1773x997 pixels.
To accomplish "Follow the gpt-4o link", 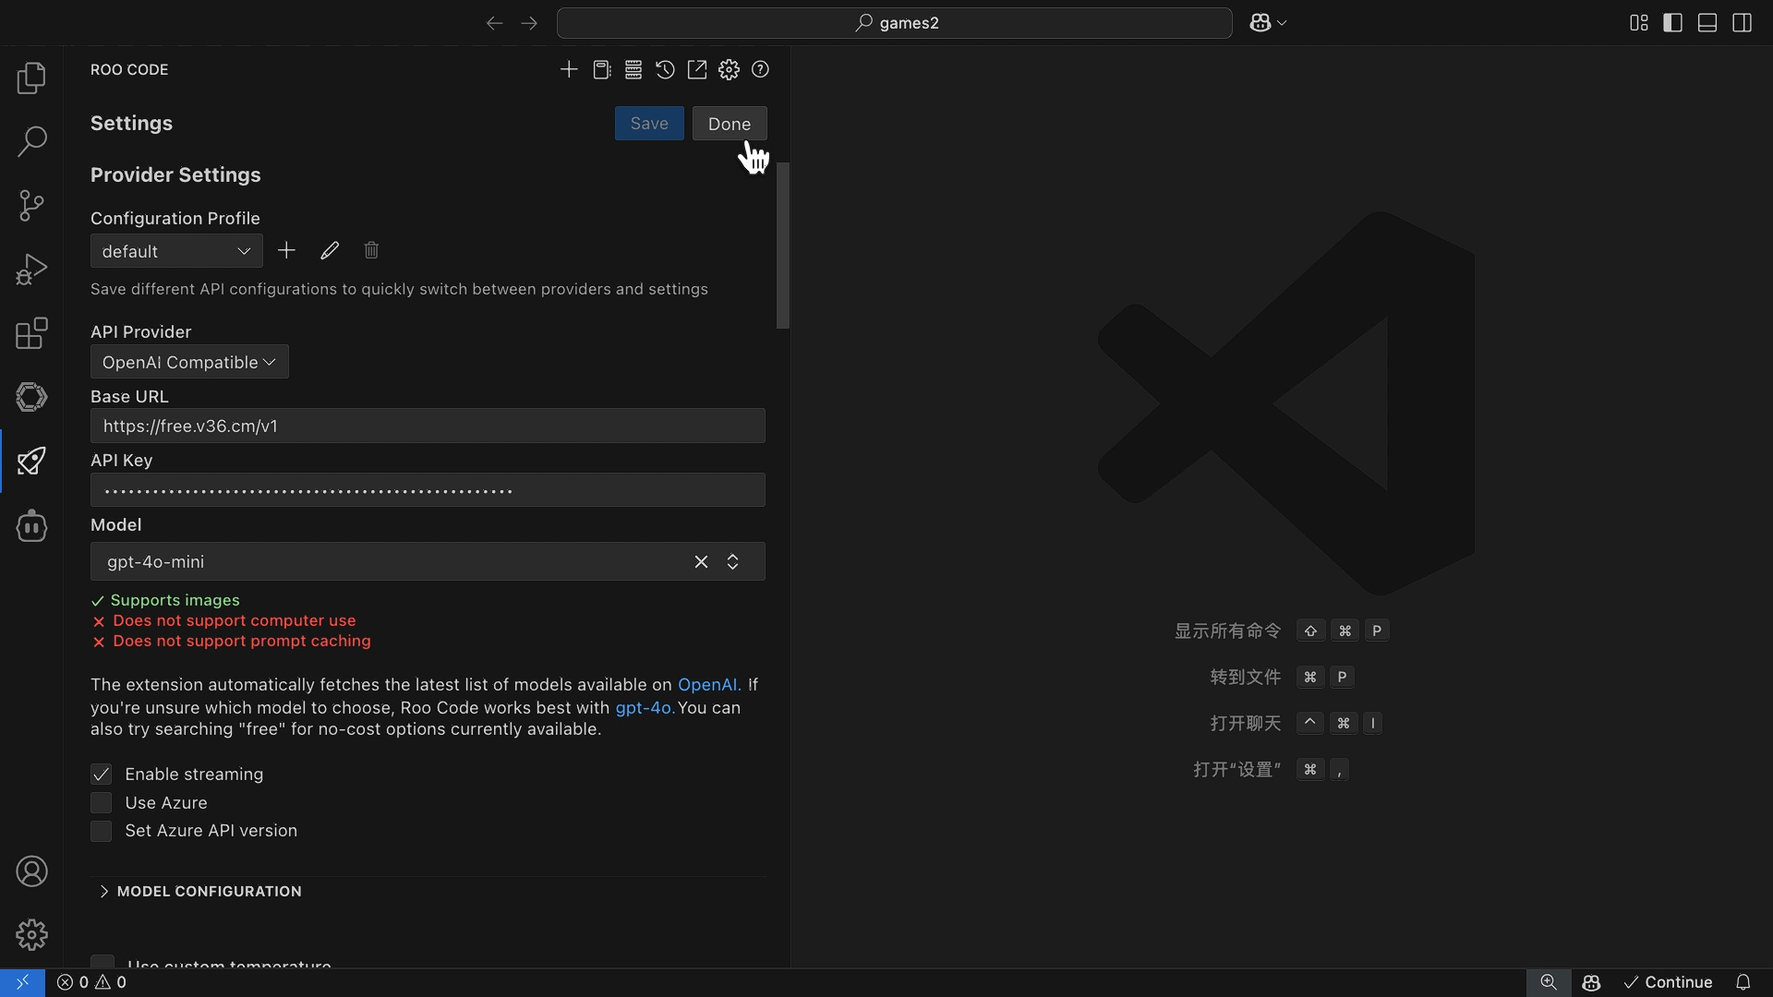I will point(645,708).
